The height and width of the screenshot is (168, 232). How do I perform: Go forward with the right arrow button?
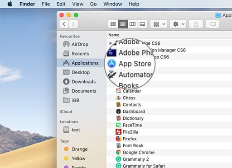pos(73,24)
